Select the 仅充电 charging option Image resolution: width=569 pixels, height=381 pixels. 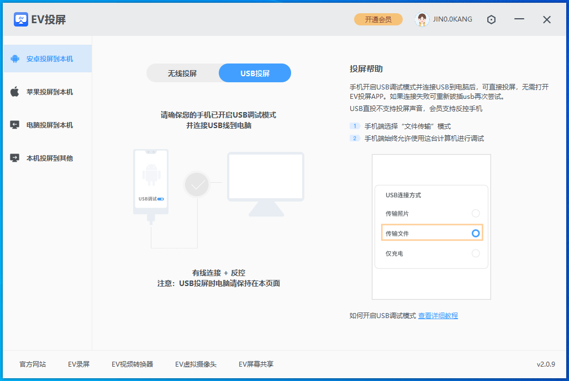[x=476, y=252]
